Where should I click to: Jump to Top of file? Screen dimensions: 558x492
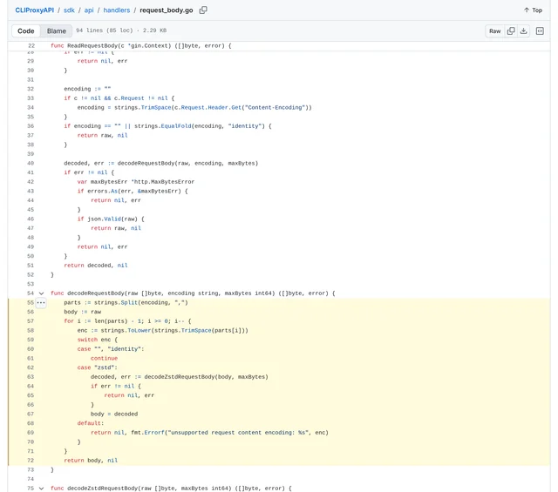tap(533, 10)
